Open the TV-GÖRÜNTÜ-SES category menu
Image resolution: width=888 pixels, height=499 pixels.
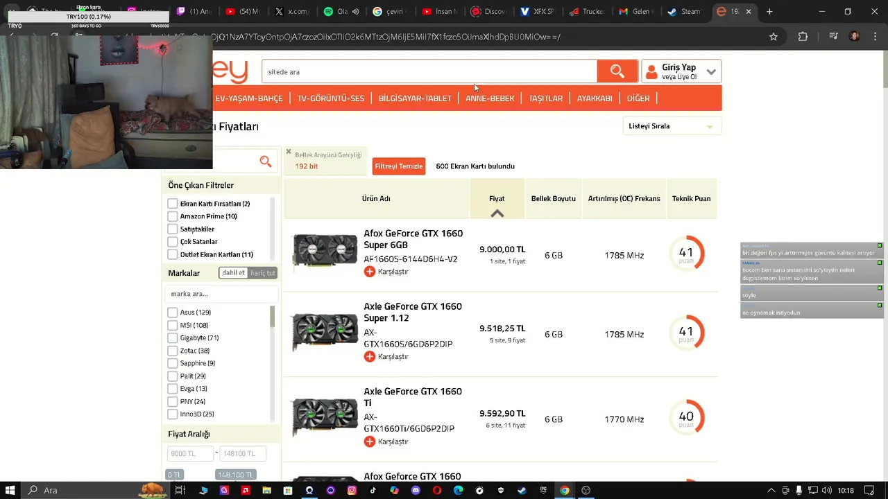pos(331,98)
